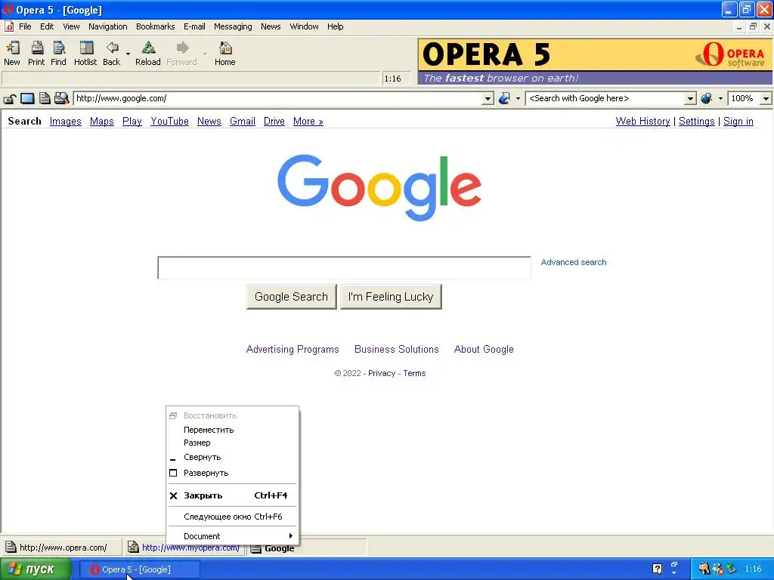The image size is (774, 580).
Task: Open the Navigation menu
Action: (107, 26)
